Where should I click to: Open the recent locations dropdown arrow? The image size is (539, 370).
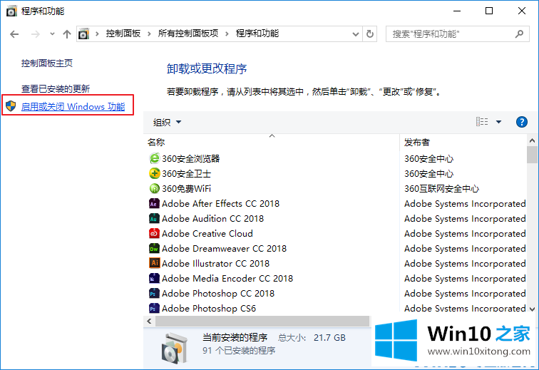point(52,34)
